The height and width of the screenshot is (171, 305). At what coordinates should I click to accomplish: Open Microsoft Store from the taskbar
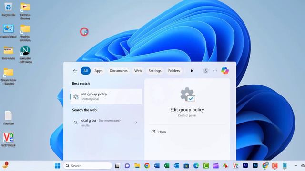tap(186, 166)
